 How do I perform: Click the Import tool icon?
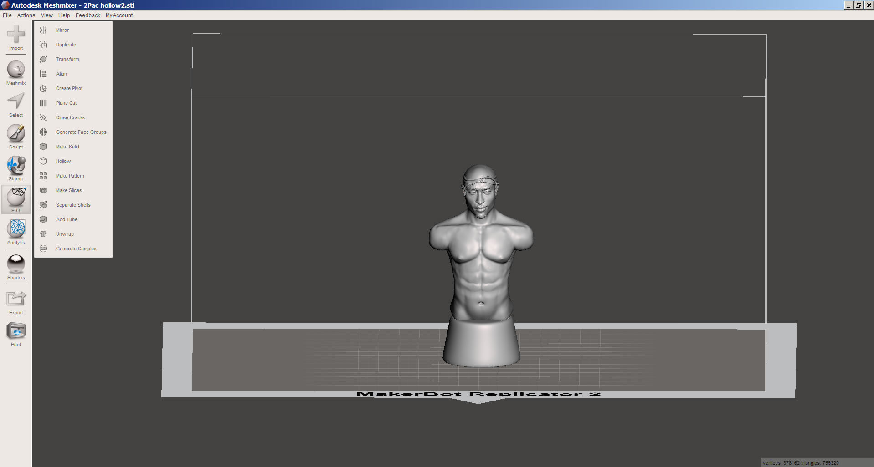tap(16, 34)
